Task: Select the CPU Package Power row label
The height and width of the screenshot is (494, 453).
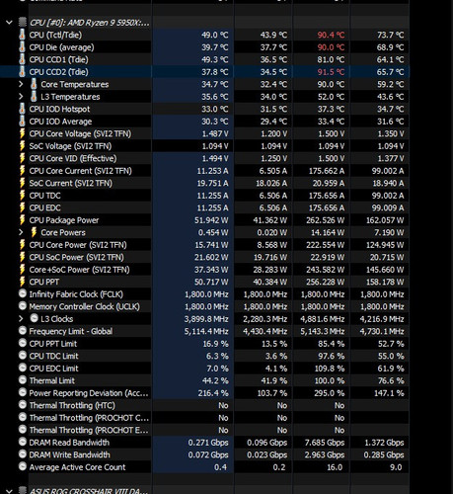Action: (x=64, y=220)
